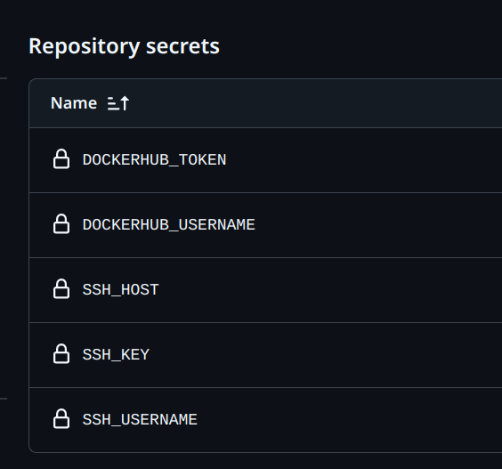Image resolution: width=502 pixels, height=469 pixels.
Task: Select the DOCKERHUB_TOKEN secret name
Action: pos(154,160)
